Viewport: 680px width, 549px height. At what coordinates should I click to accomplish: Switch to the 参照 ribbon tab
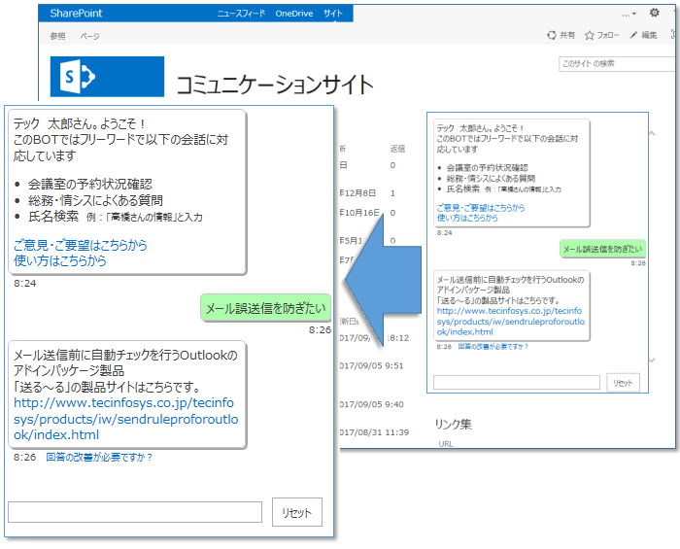coord(57,36)
